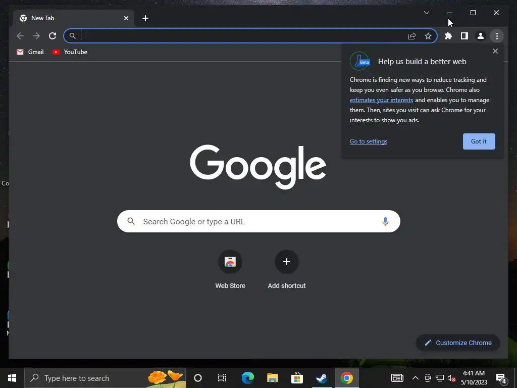Click the muted volume tray icon
Screen dimensions: 517x388
pos(452,378)
